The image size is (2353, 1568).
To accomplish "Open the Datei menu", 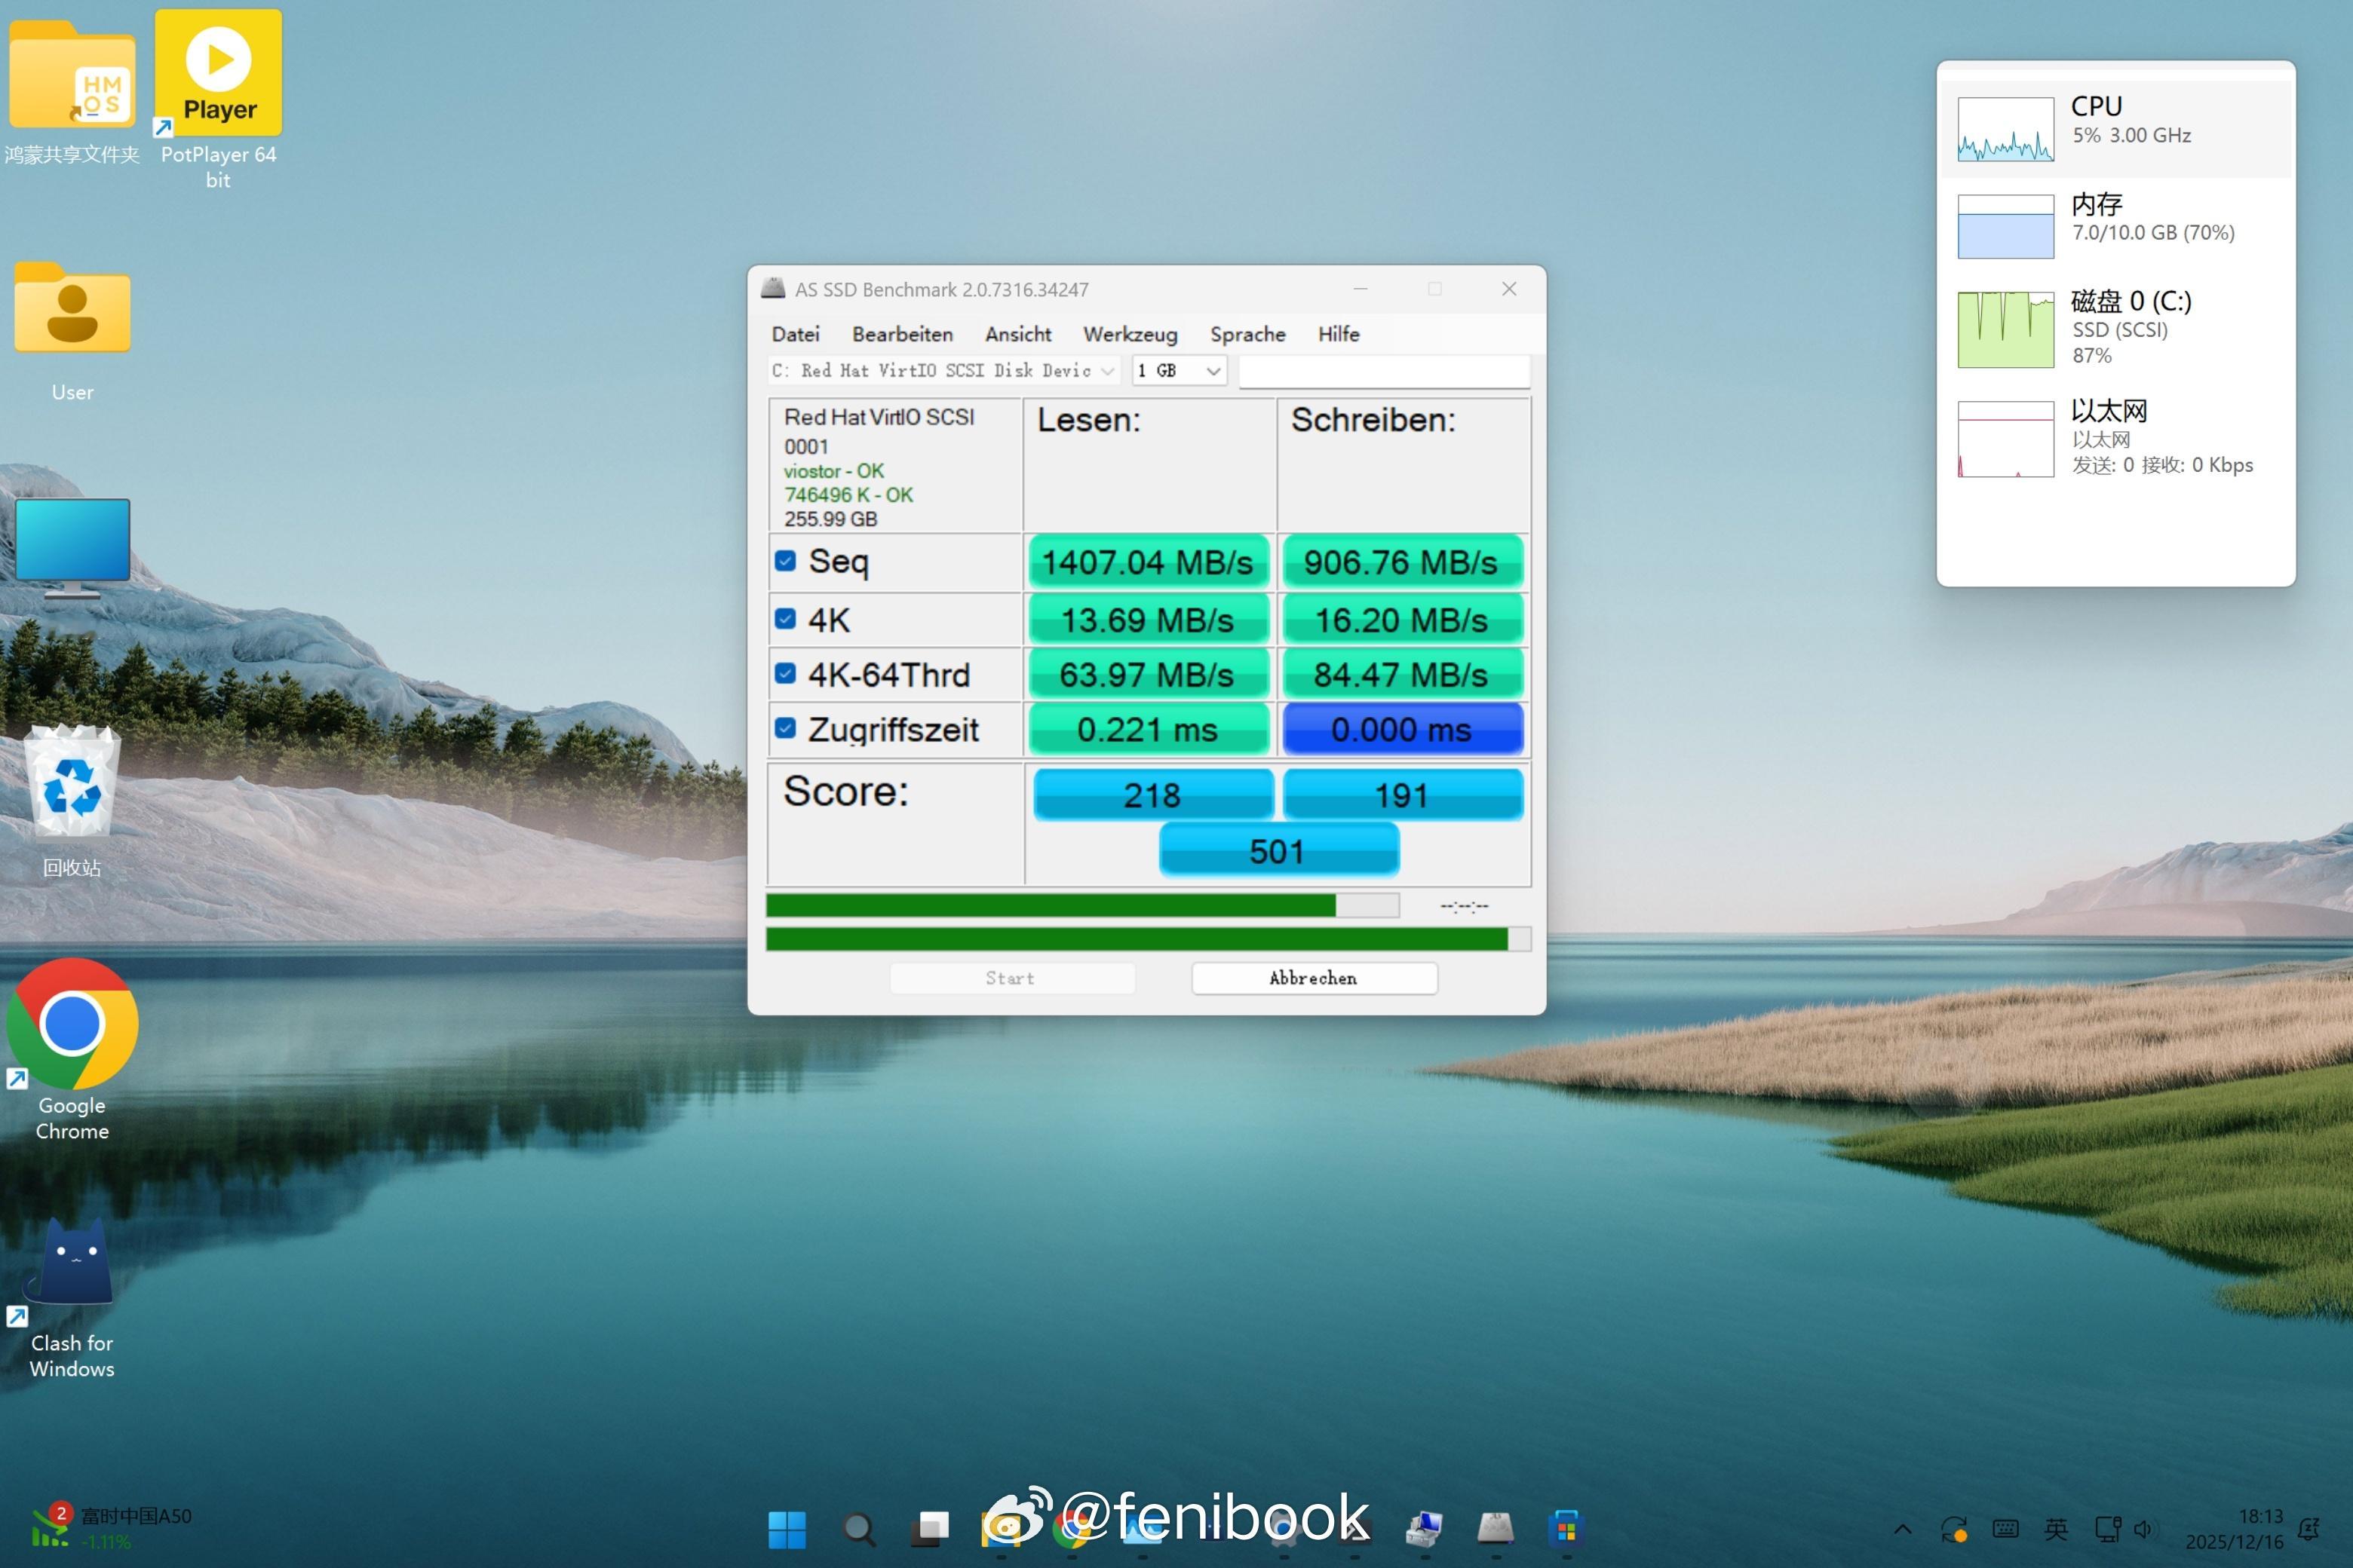I will (794, 334).
